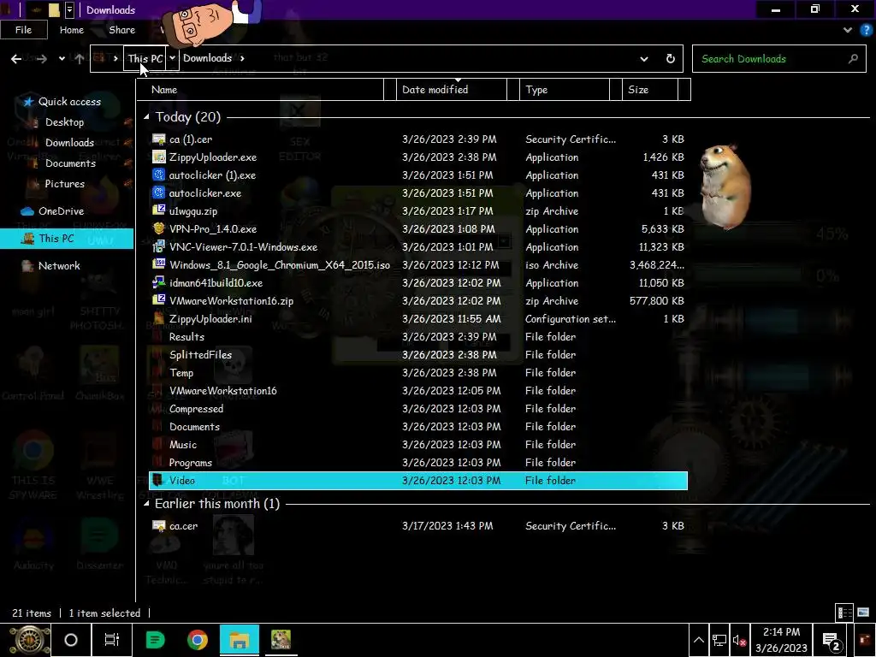876x657 pixels.
Task: Select the VNC-Viewer-7.0.1-Windows.exe icon
Action: pos(158,246)
